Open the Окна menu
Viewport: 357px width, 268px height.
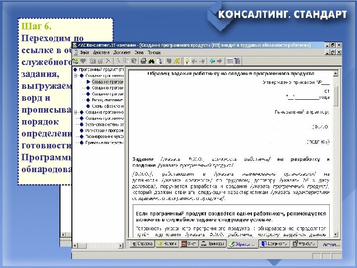139,53
